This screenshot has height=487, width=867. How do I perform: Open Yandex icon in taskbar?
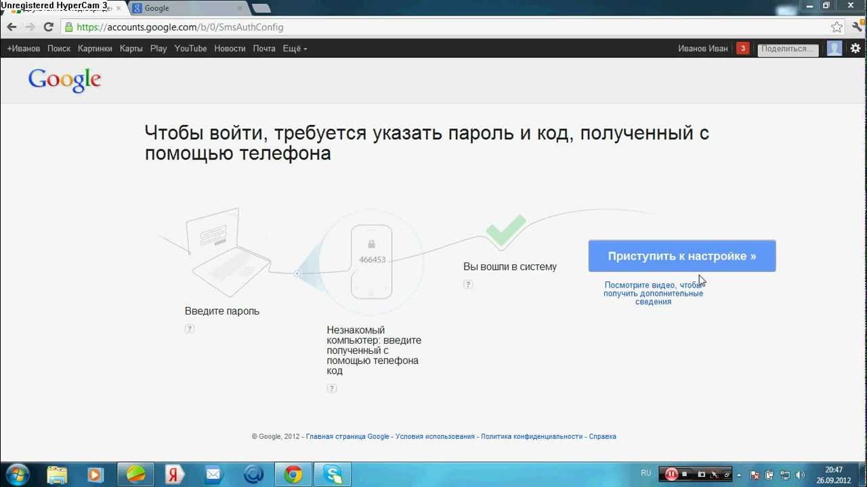coord(175,474)
